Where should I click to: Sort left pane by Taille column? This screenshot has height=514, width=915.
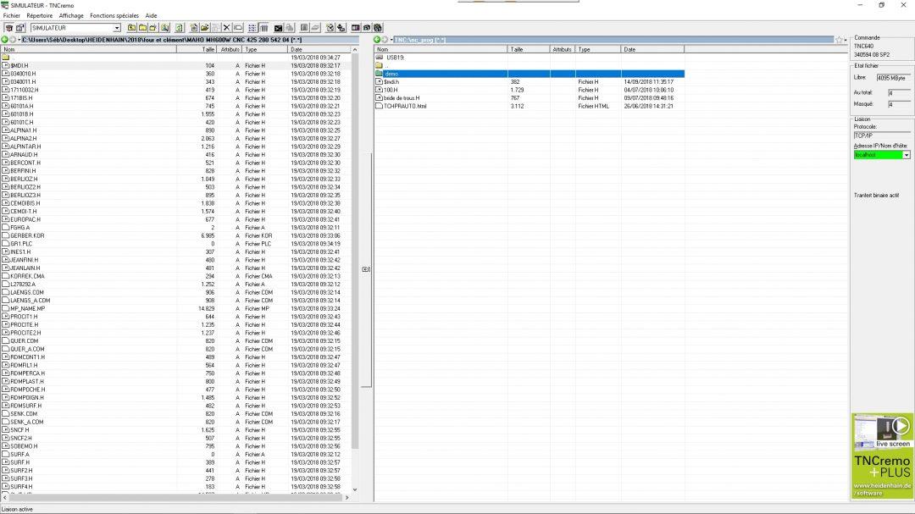[x=197, y=50]
